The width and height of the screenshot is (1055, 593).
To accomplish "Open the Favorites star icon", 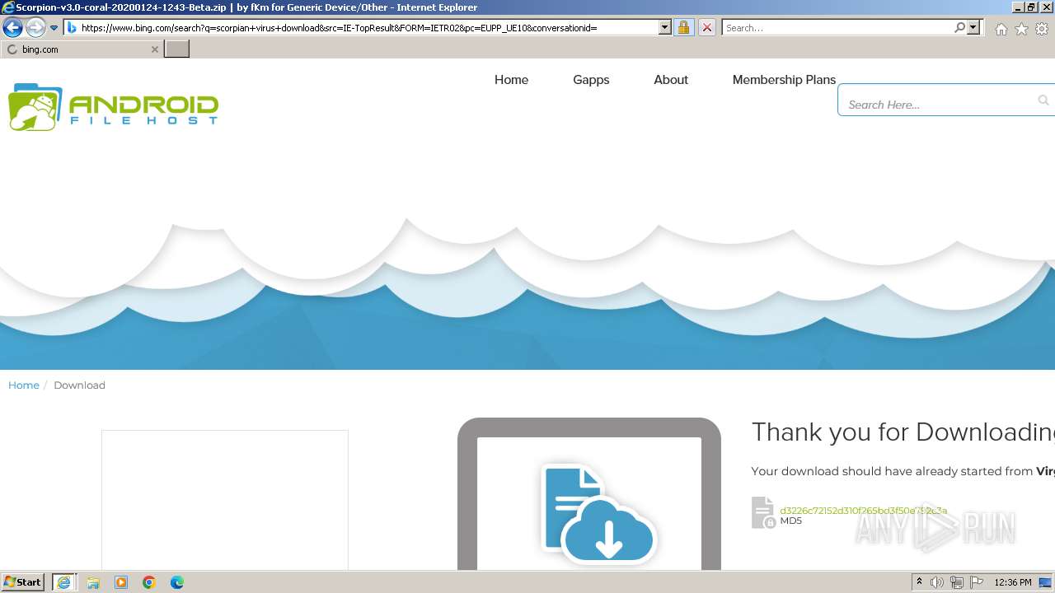I will click(1021, 29).
